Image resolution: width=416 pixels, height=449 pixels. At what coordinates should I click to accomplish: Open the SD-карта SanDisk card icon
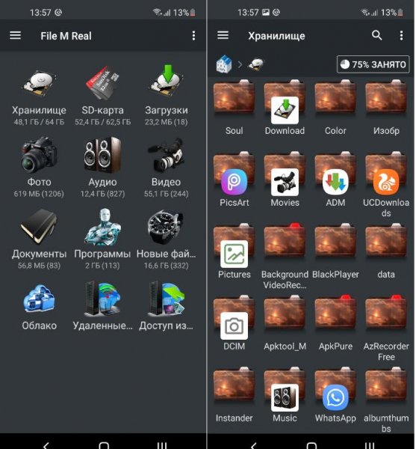[102, 82]
